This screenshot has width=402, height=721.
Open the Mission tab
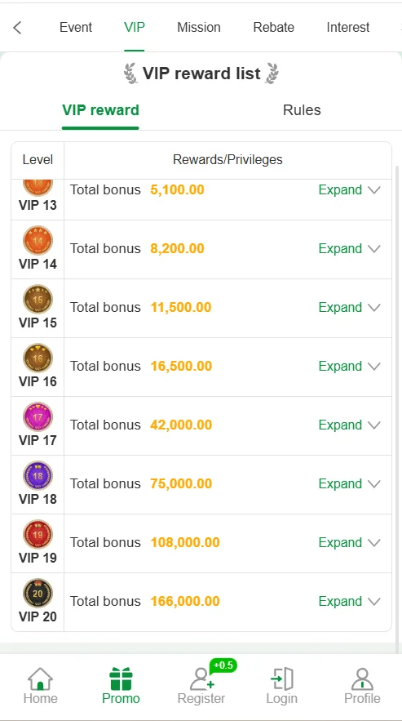199,28
